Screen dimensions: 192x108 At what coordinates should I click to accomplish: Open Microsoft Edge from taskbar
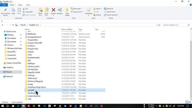tap(18, 106)
